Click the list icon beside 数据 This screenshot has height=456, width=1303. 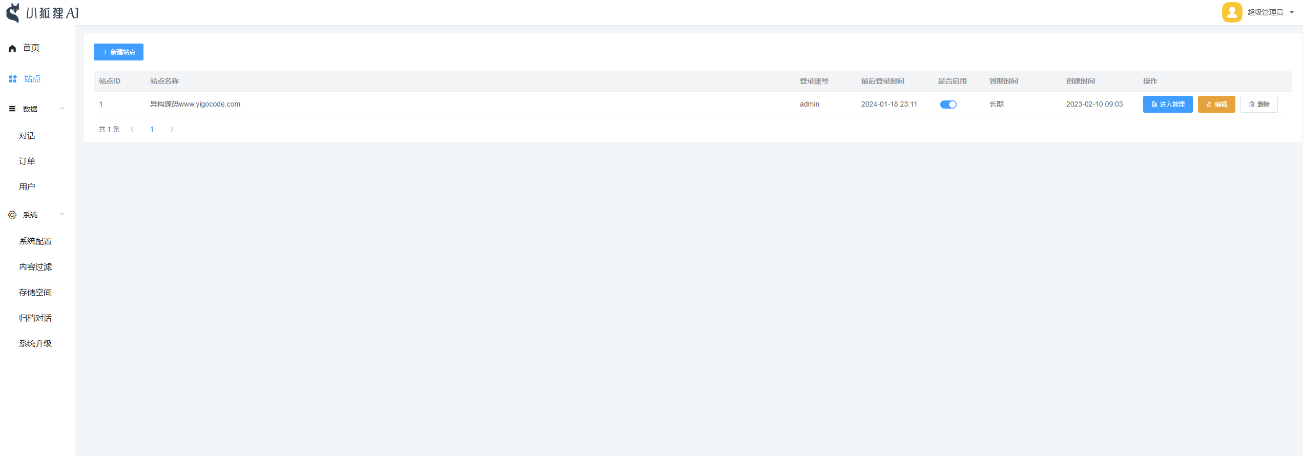tap(12, 109)
